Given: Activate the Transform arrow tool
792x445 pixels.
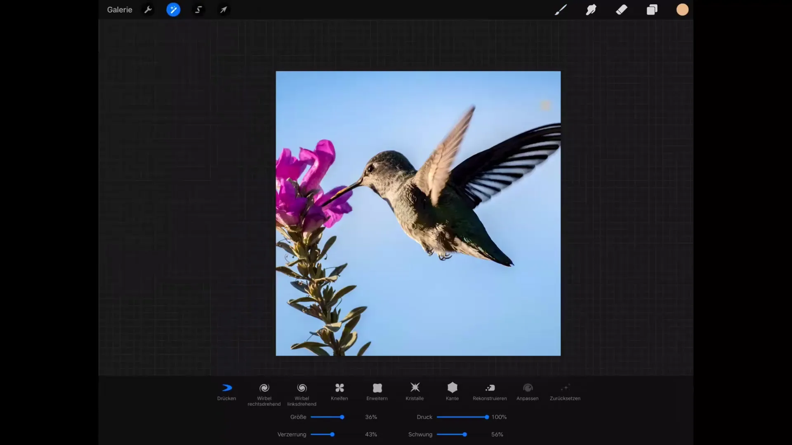Looking at the screenshot, I should (224, 9).
